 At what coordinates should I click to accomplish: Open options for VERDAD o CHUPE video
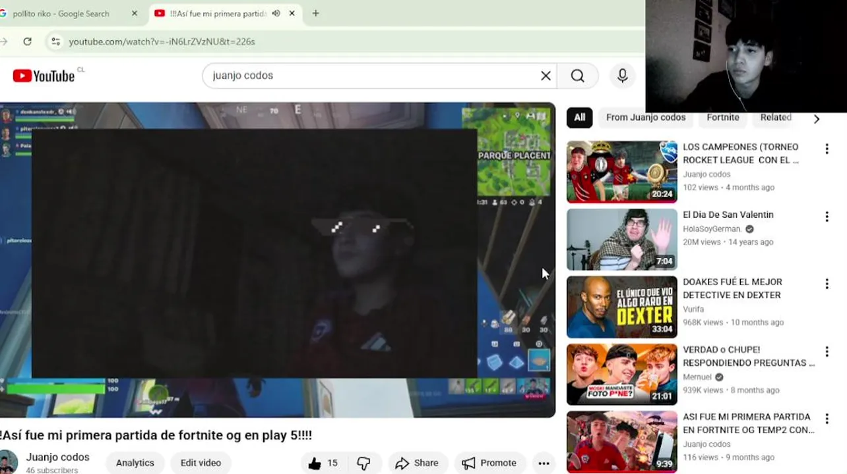827,352
